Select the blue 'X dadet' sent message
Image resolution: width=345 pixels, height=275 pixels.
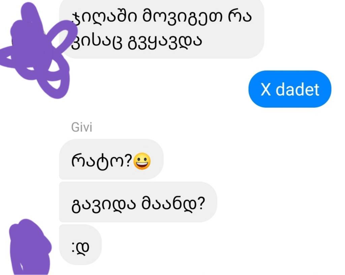(290, 89)
